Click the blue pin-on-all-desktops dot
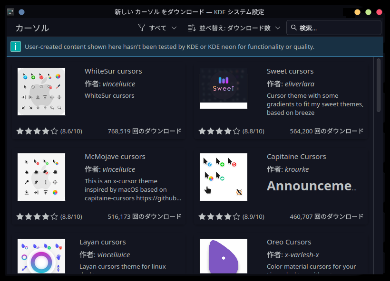 click(x=21, y=12)
